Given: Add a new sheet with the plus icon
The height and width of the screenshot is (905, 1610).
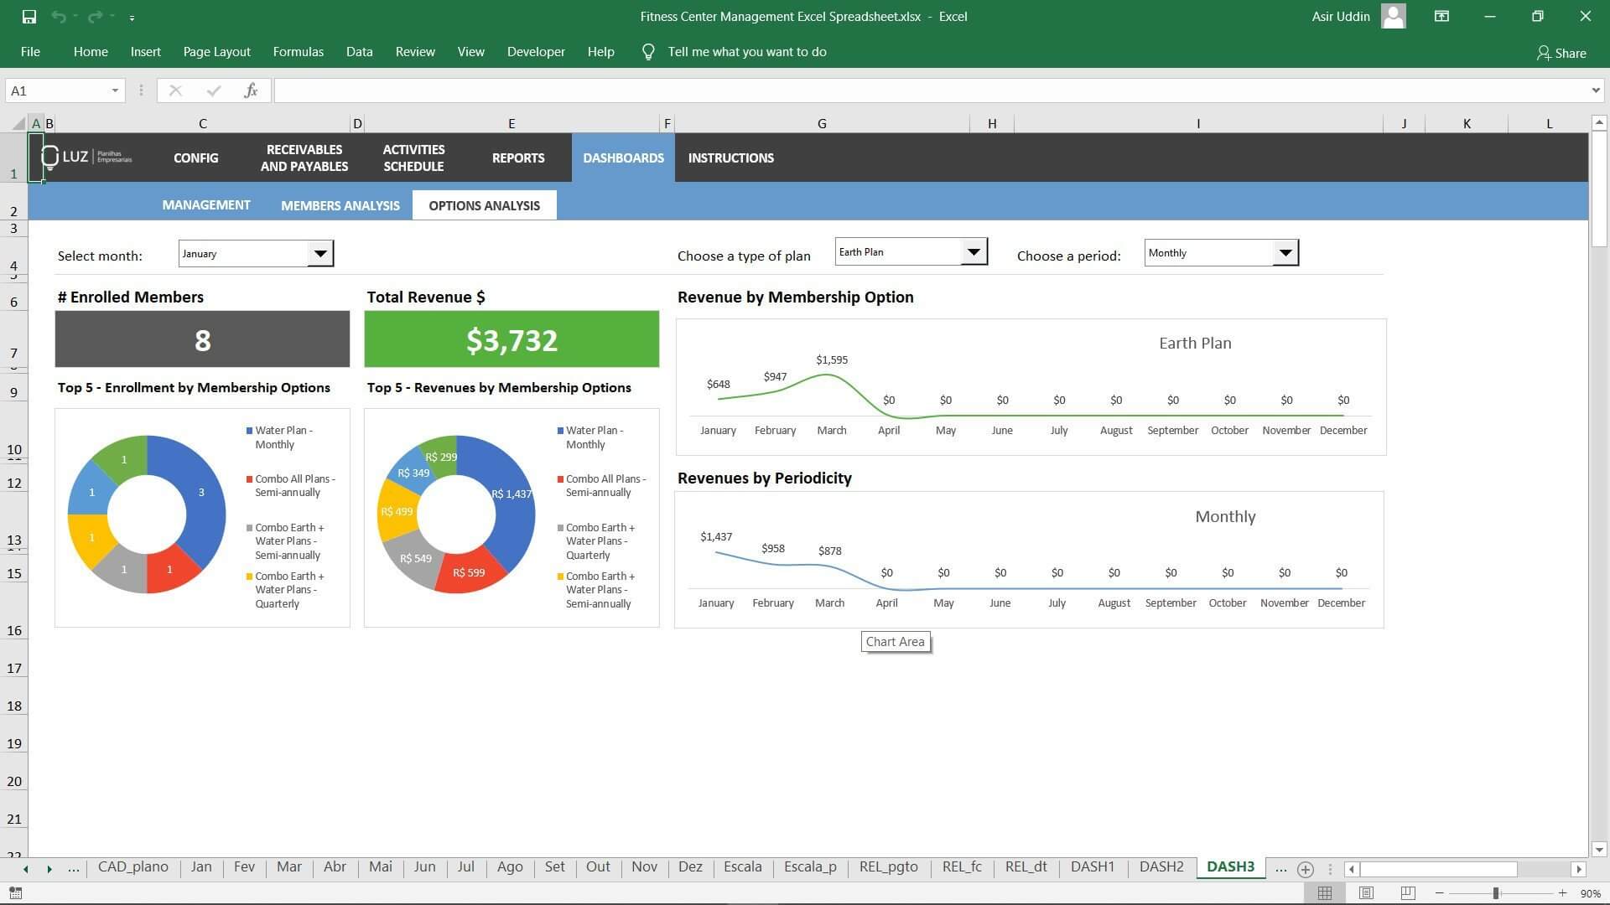Looking at the screenshot, I should point(1305,869).
